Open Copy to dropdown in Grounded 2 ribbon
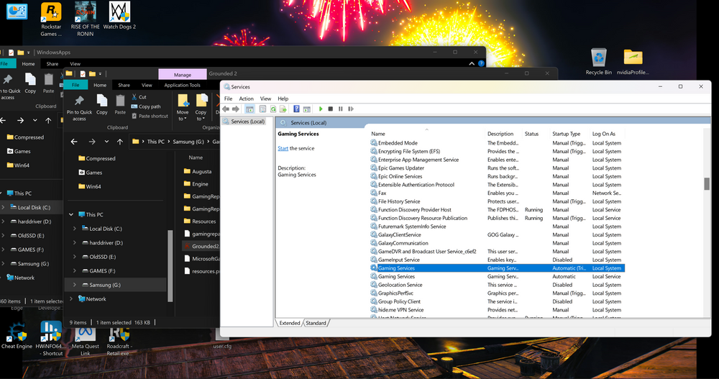719x379 pixels. [201, 107]
